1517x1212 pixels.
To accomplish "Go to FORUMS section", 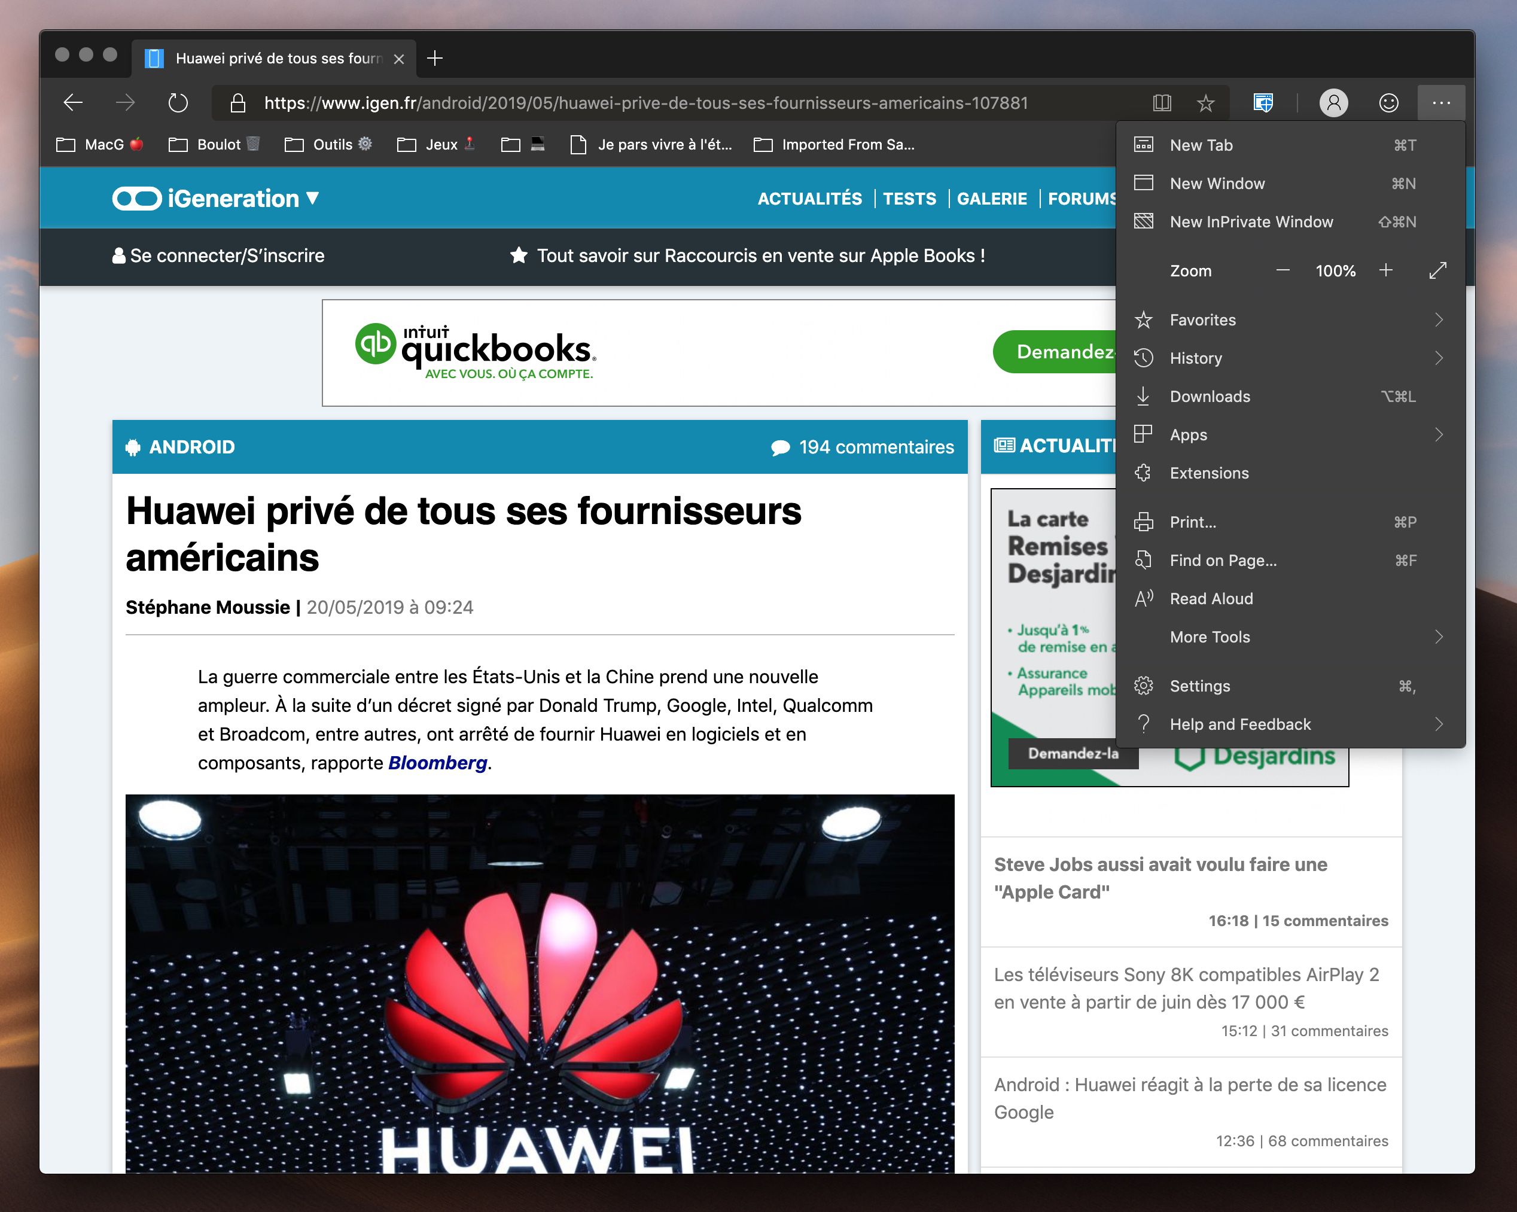I will pyautogui.click(x=1082, y=199).
